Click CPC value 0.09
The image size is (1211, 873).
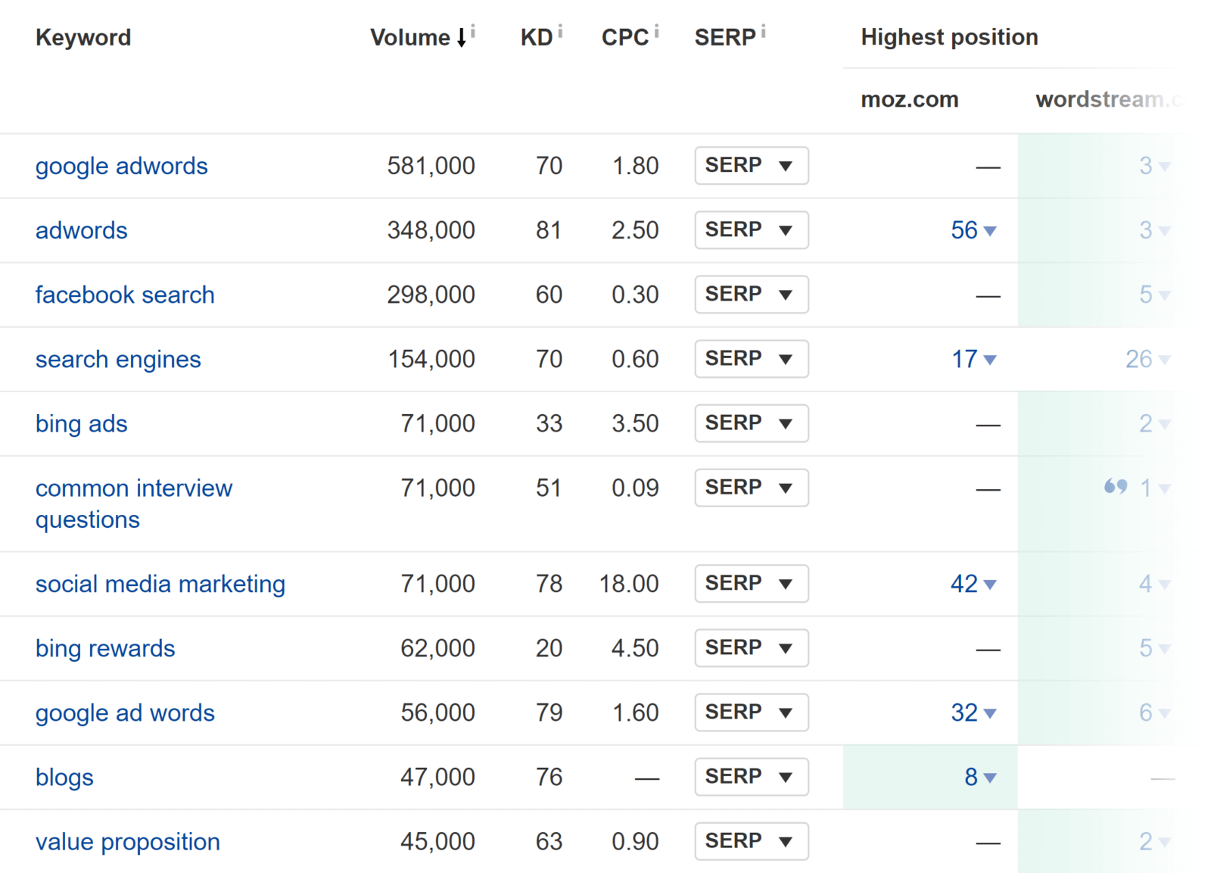(636, 488)
